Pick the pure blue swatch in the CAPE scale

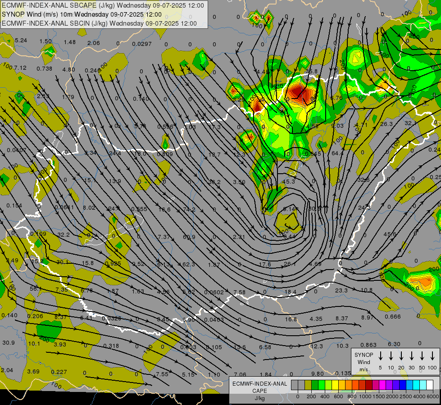click(x=403, y=385)
